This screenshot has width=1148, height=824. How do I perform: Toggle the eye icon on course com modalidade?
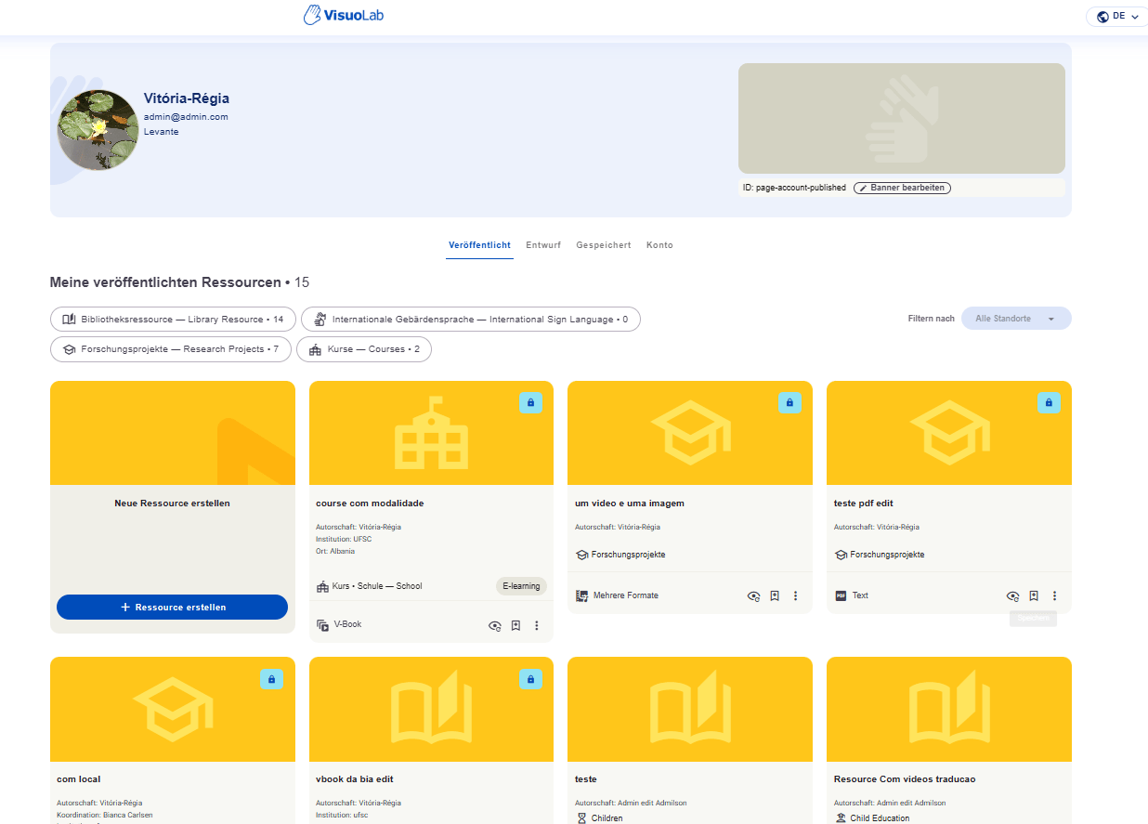pos(495,625)
